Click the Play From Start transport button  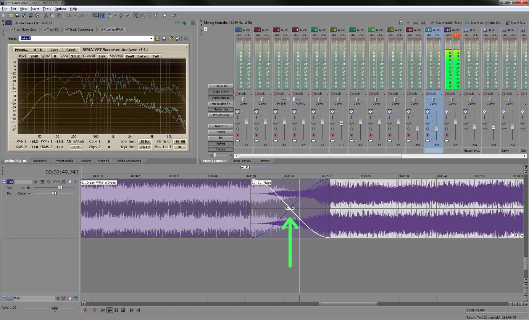(x=103, y=310)
